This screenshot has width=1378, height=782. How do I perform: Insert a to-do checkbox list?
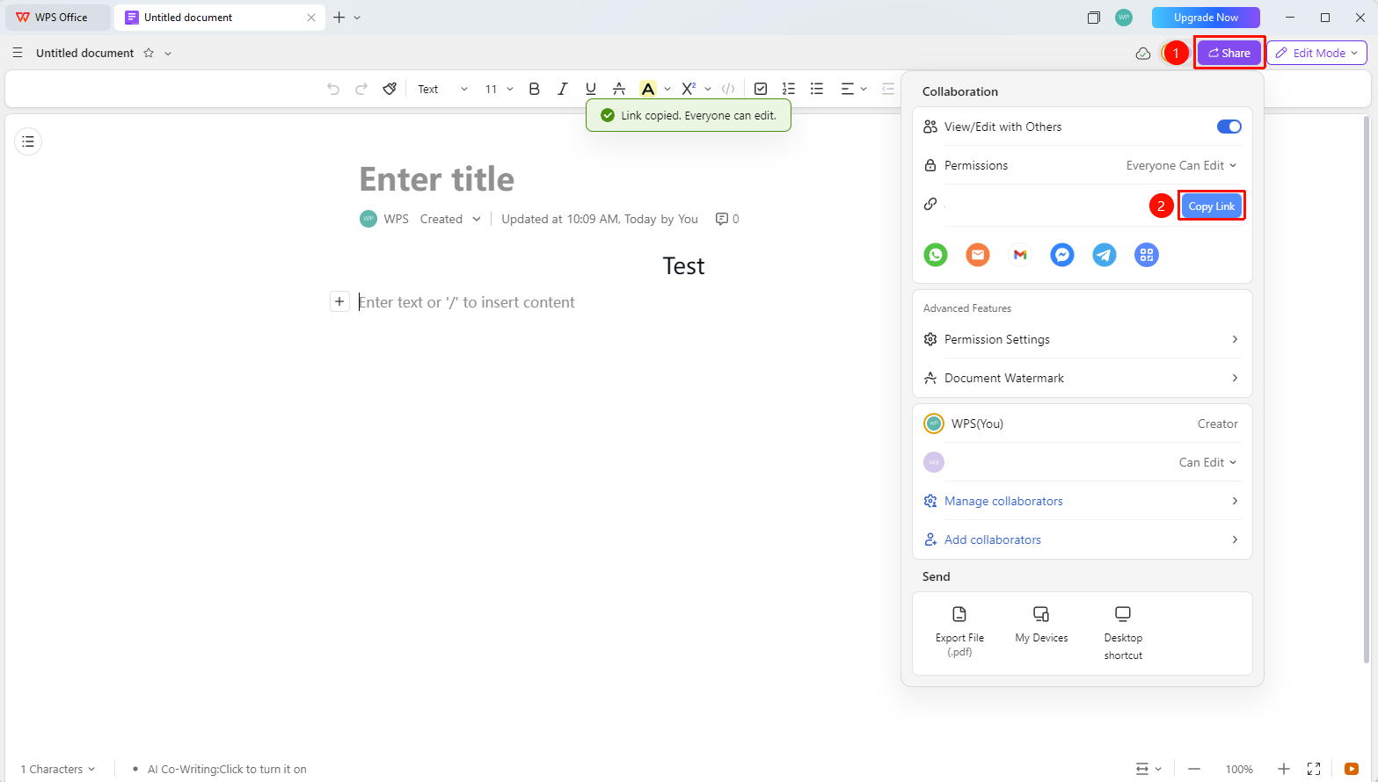click(x=761, y=89)
